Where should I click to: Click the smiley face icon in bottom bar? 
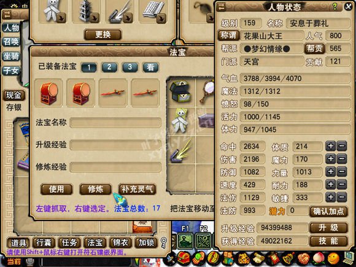(x=333, y=259)
